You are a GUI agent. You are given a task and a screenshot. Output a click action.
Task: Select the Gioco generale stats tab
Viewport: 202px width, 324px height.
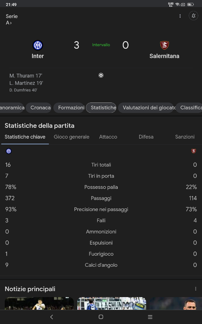[x=72, y=137]
